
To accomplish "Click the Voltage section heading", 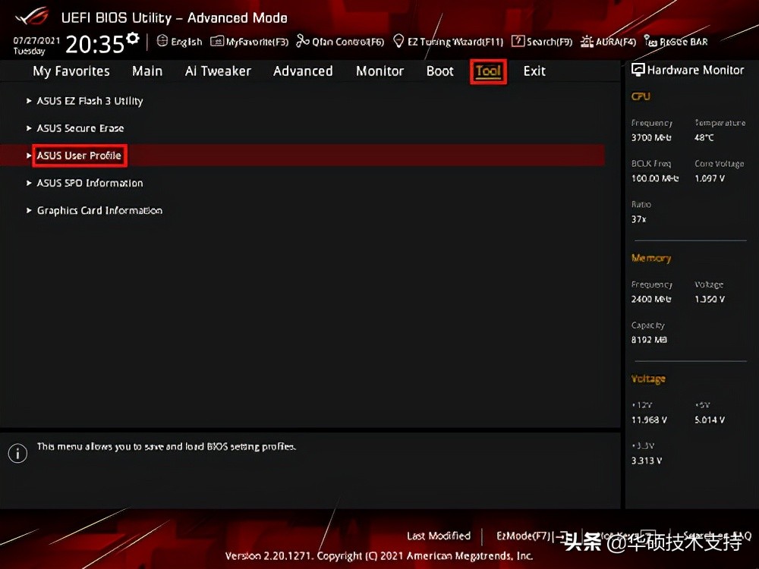I will pos(648,379).
